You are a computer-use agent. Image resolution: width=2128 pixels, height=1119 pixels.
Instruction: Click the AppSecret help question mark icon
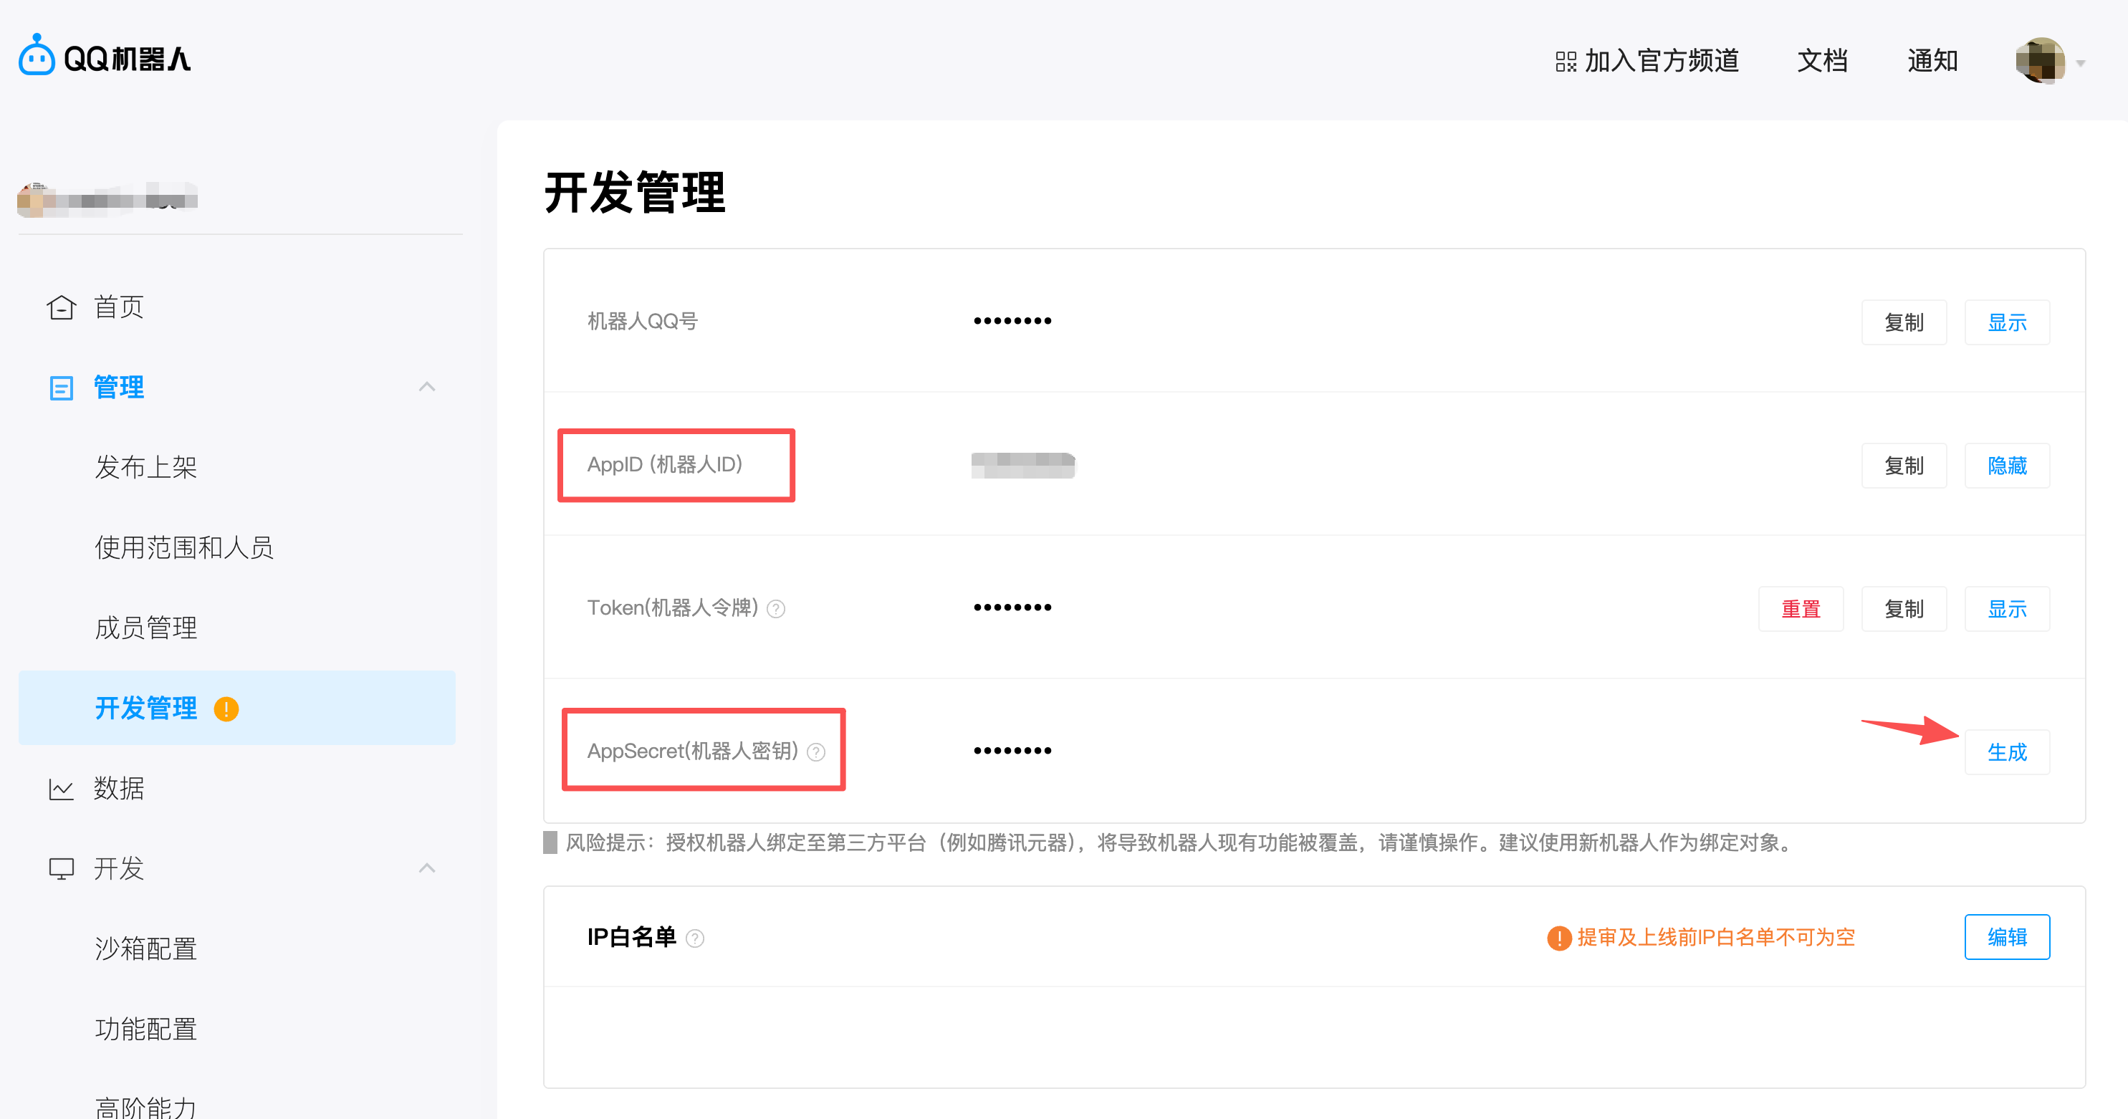coord(816,751)
